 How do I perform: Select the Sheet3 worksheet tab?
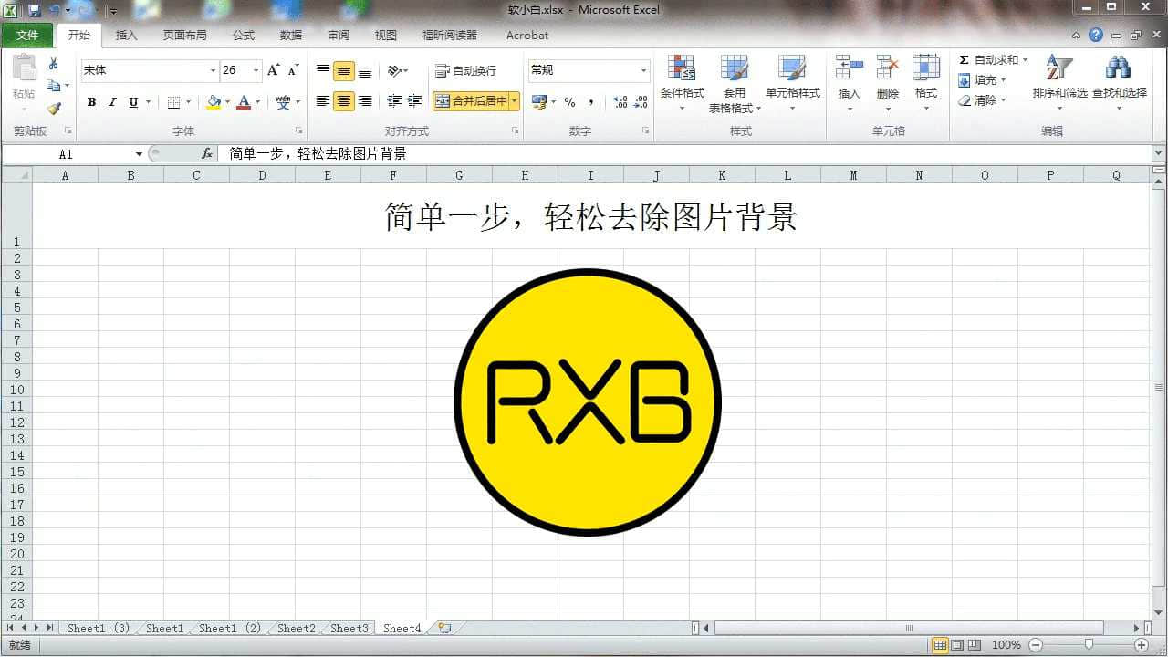click(x=349, y=629)
